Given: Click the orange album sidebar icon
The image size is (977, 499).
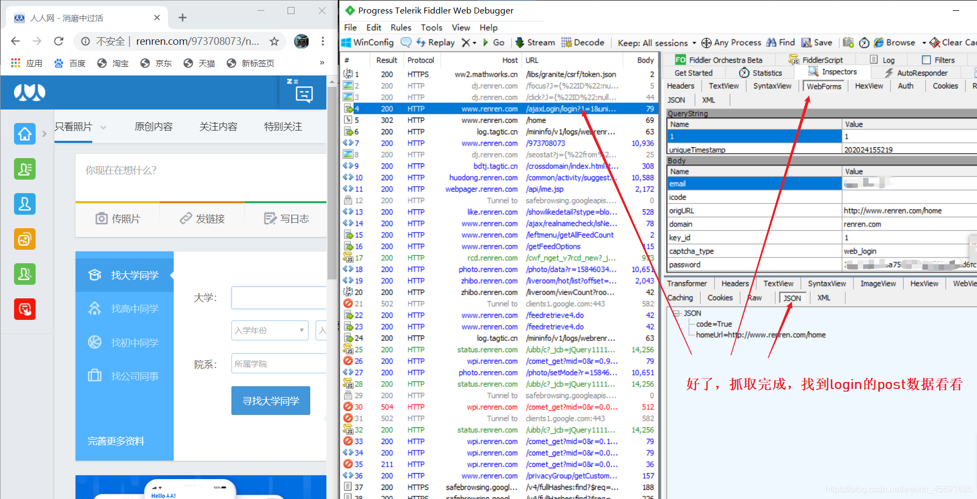Looking at the screenshot, I should click(25, 239).
